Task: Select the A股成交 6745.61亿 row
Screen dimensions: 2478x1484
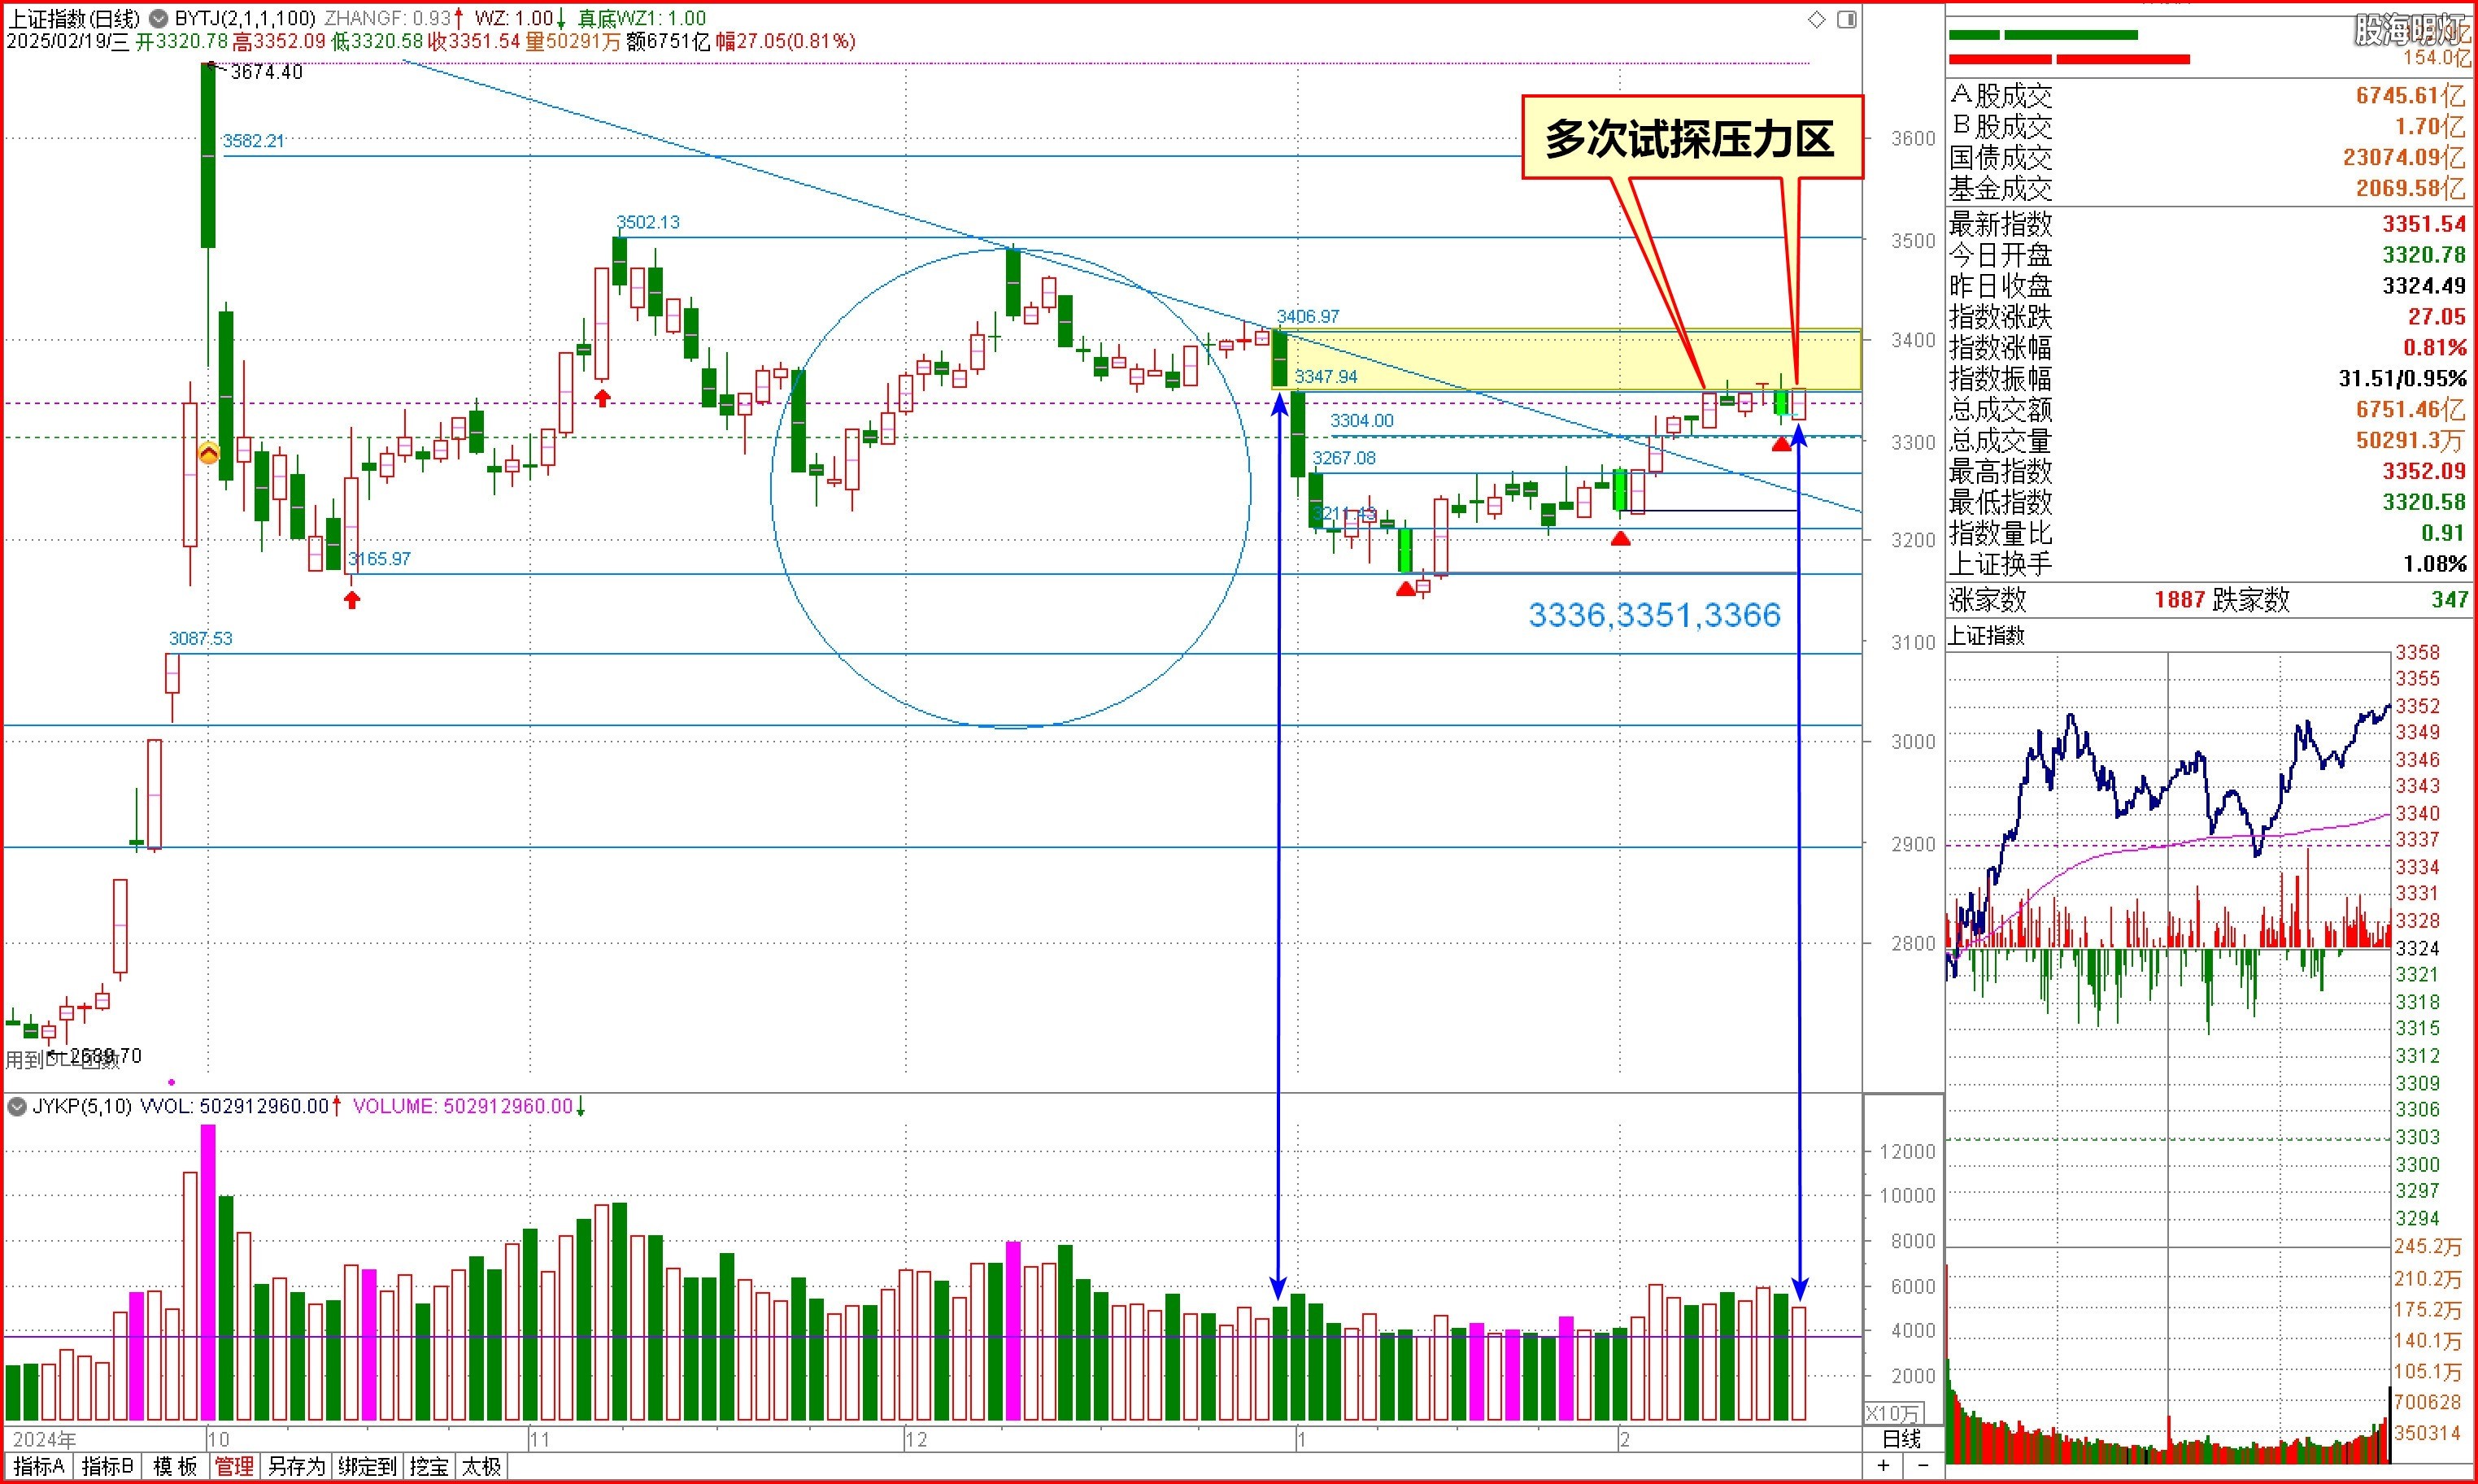Action: 2208,96
